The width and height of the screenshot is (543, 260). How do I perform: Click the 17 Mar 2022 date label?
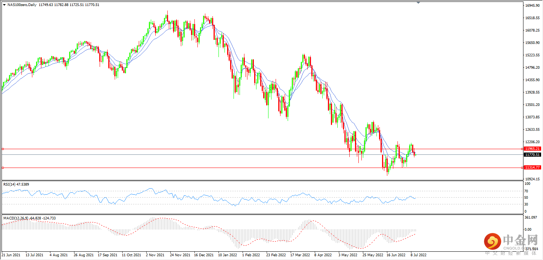coord(300,255)
